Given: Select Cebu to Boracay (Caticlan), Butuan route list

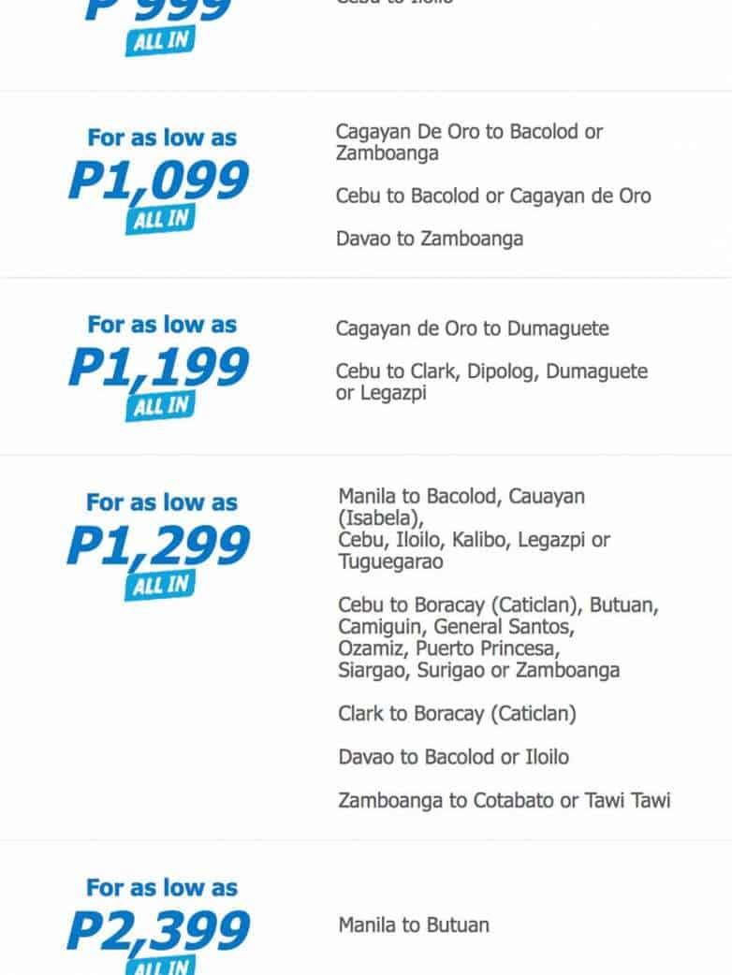Looking at the screenshot, I should tap(498, 637).
